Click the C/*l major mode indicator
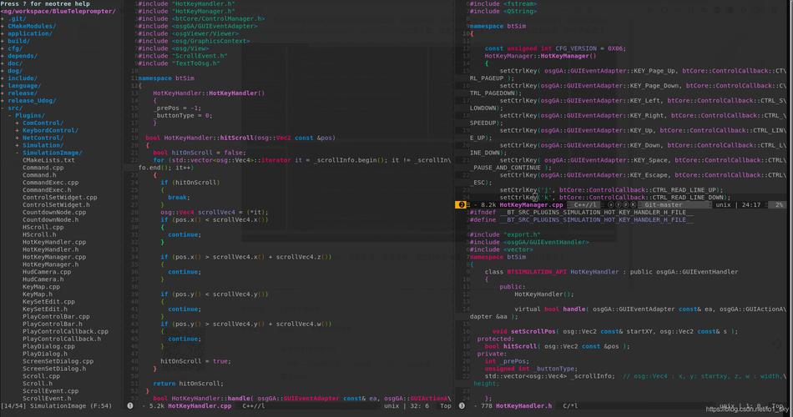Viewport: 793px width, 417px height. 570,405
